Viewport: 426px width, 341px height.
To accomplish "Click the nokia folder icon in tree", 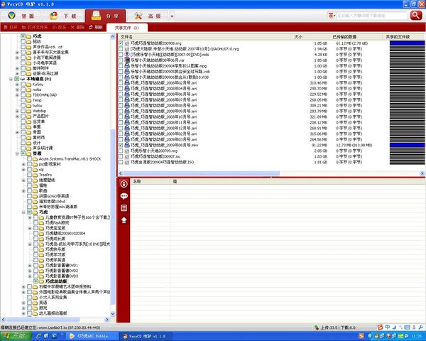I will coord(29,90).
